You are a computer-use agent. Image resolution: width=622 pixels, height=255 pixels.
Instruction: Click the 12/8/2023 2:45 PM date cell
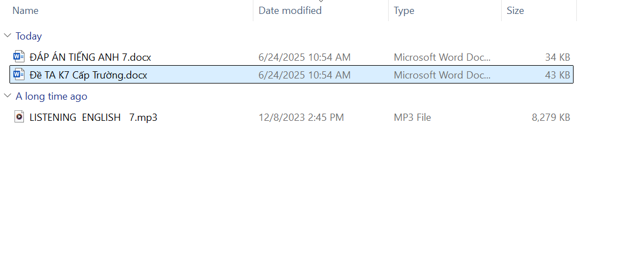(301, 117)
